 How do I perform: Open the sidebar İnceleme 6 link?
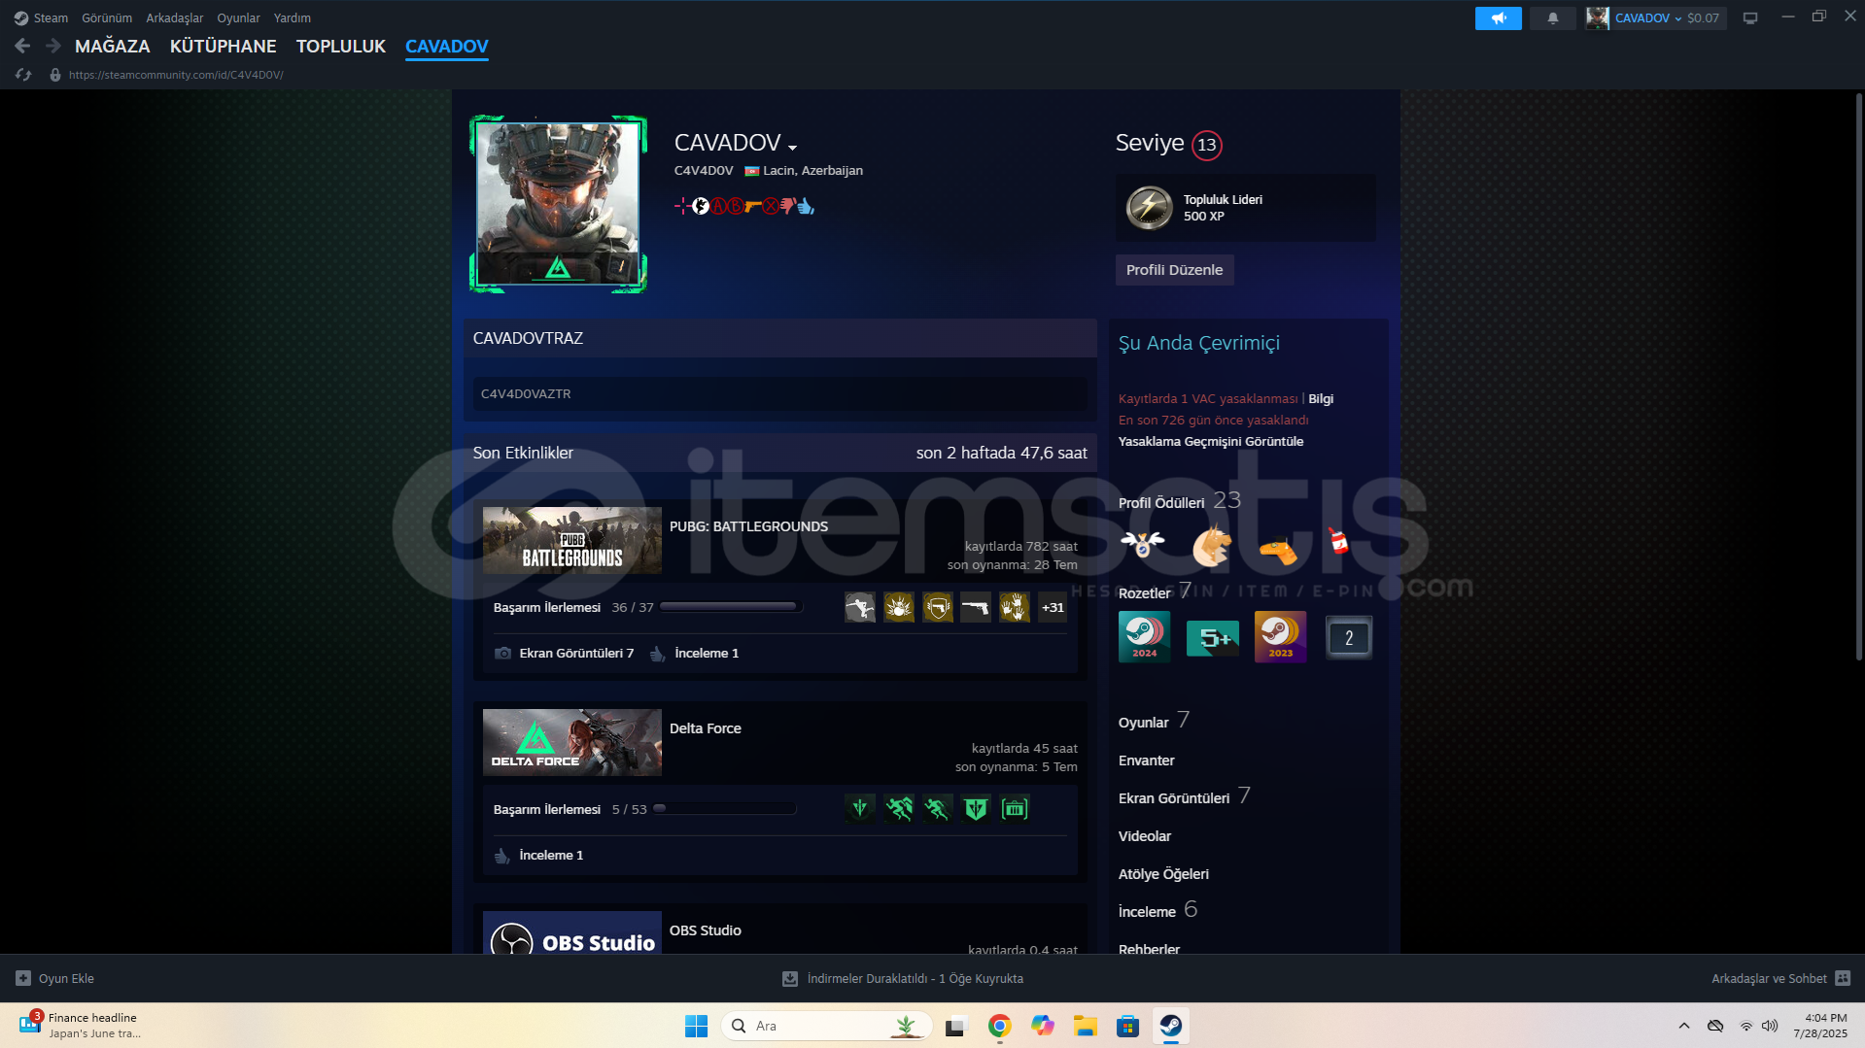pos(1157,910)
